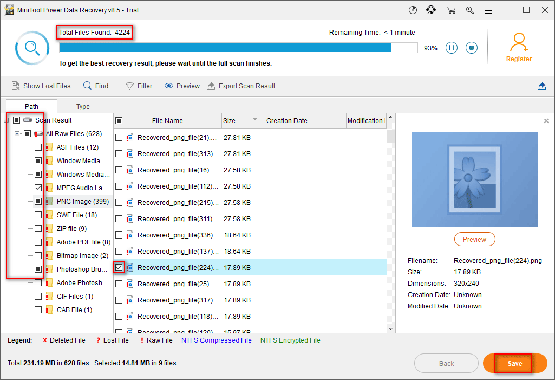The width and height of the screenshot is (555, 380).
Task: Select the Adobe Photosh... tree item
Action: (82, 282)
